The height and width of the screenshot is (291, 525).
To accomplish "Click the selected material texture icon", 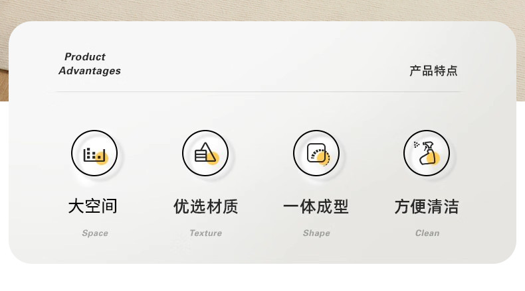I will [x=205, y=153].
